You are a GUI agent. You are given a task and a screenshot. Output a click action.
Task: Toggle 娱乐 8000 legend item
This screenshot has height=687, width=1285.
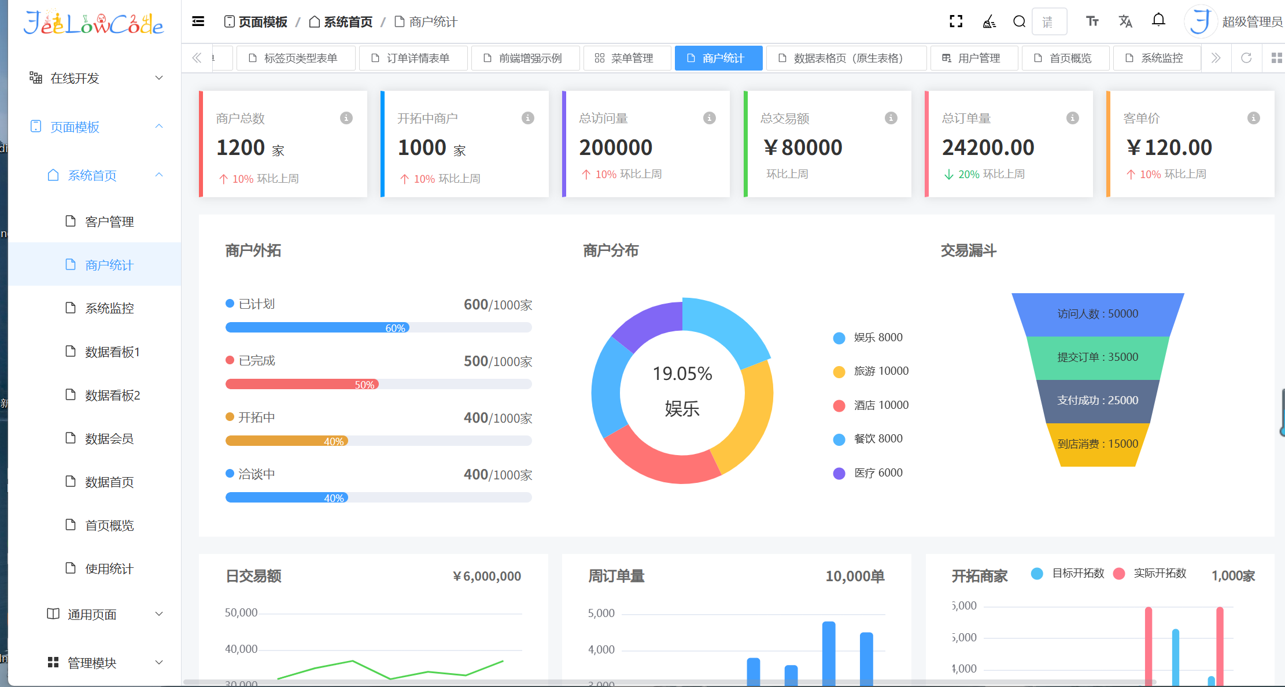pyautogui.click(x=868, y=338)
